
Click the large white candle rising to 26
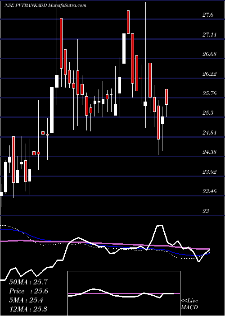(x=52, y=110)
